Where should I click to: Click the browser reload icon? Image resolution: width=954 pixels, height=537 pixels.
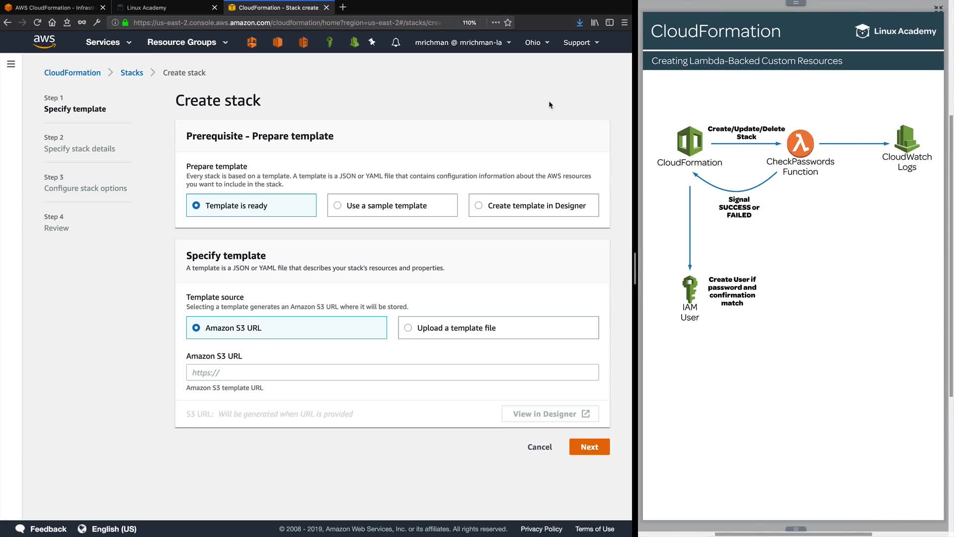point(37,22)
